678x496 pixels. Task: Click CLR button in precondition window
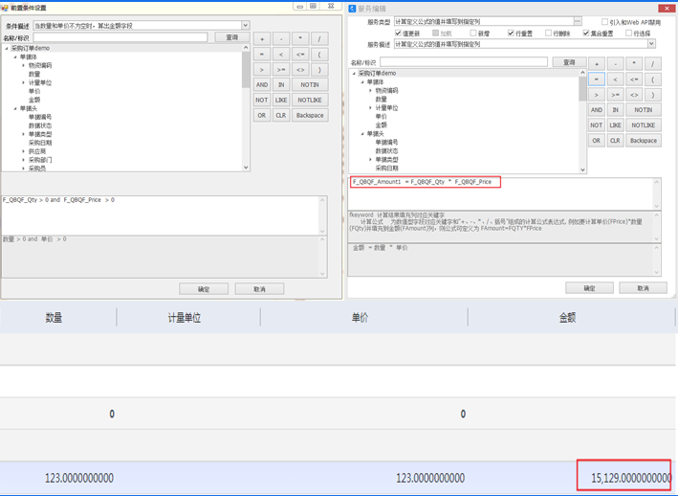pos(281,116)
